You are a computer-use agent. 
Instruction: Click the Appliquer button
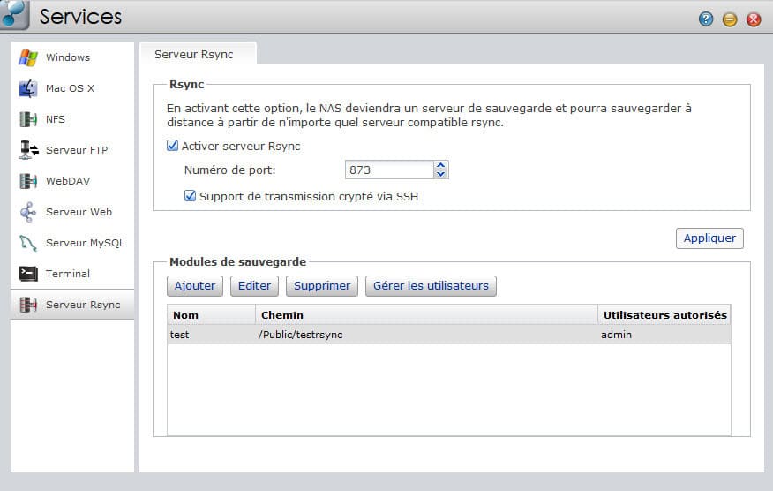click(709, 238)
